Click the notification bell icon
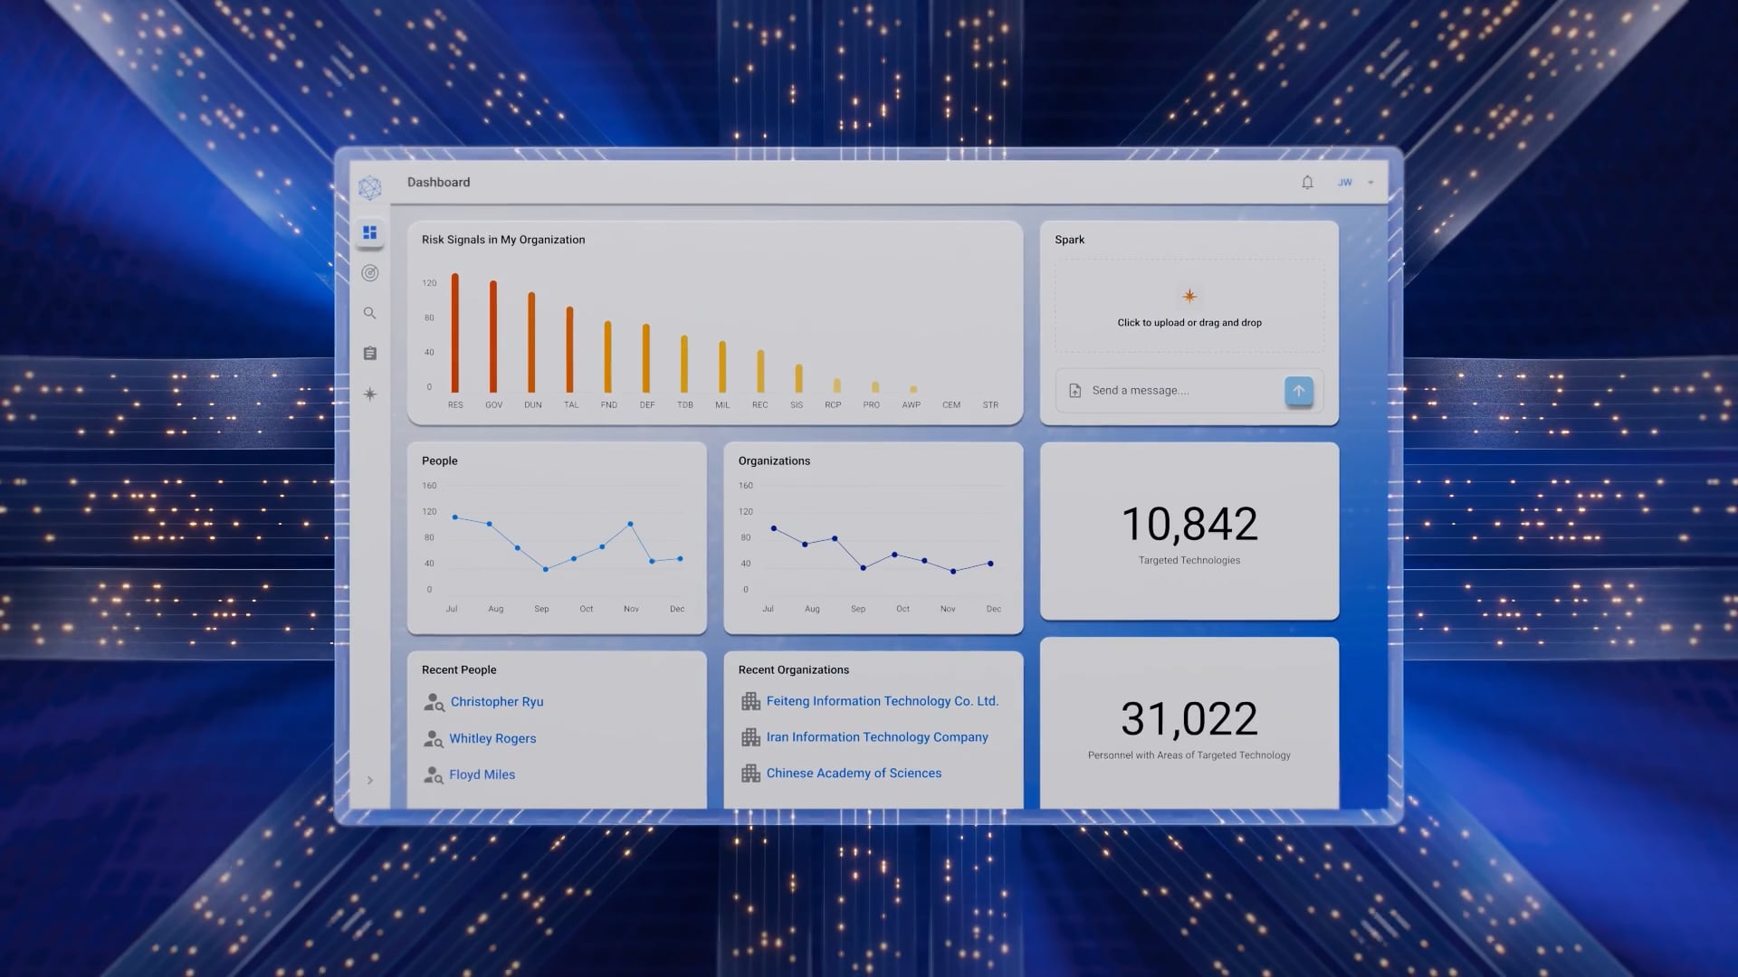This screenshot has width=1738, height=977. point(1307,182)
